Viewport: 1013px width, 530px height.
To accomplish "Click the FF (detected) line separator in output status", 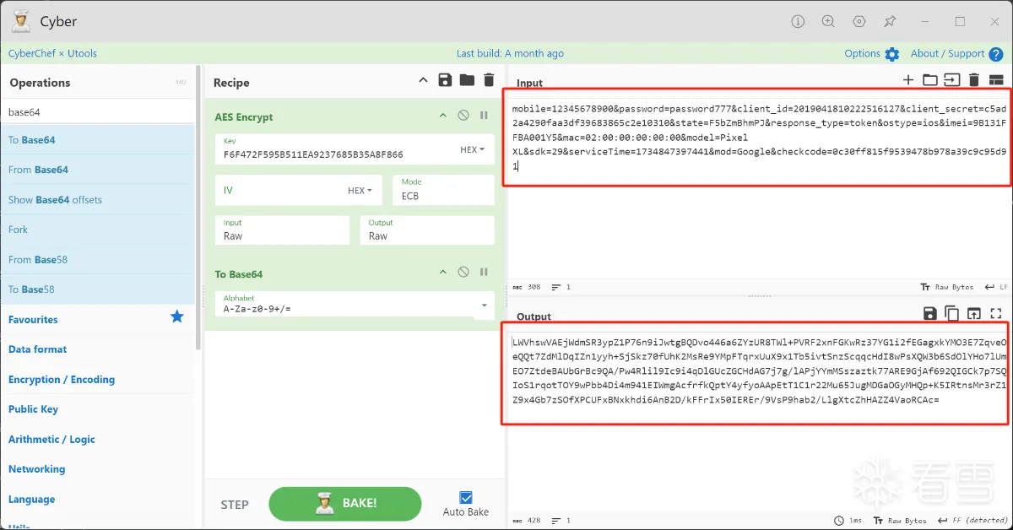I will pyautogui.click(x=974, y=521).
